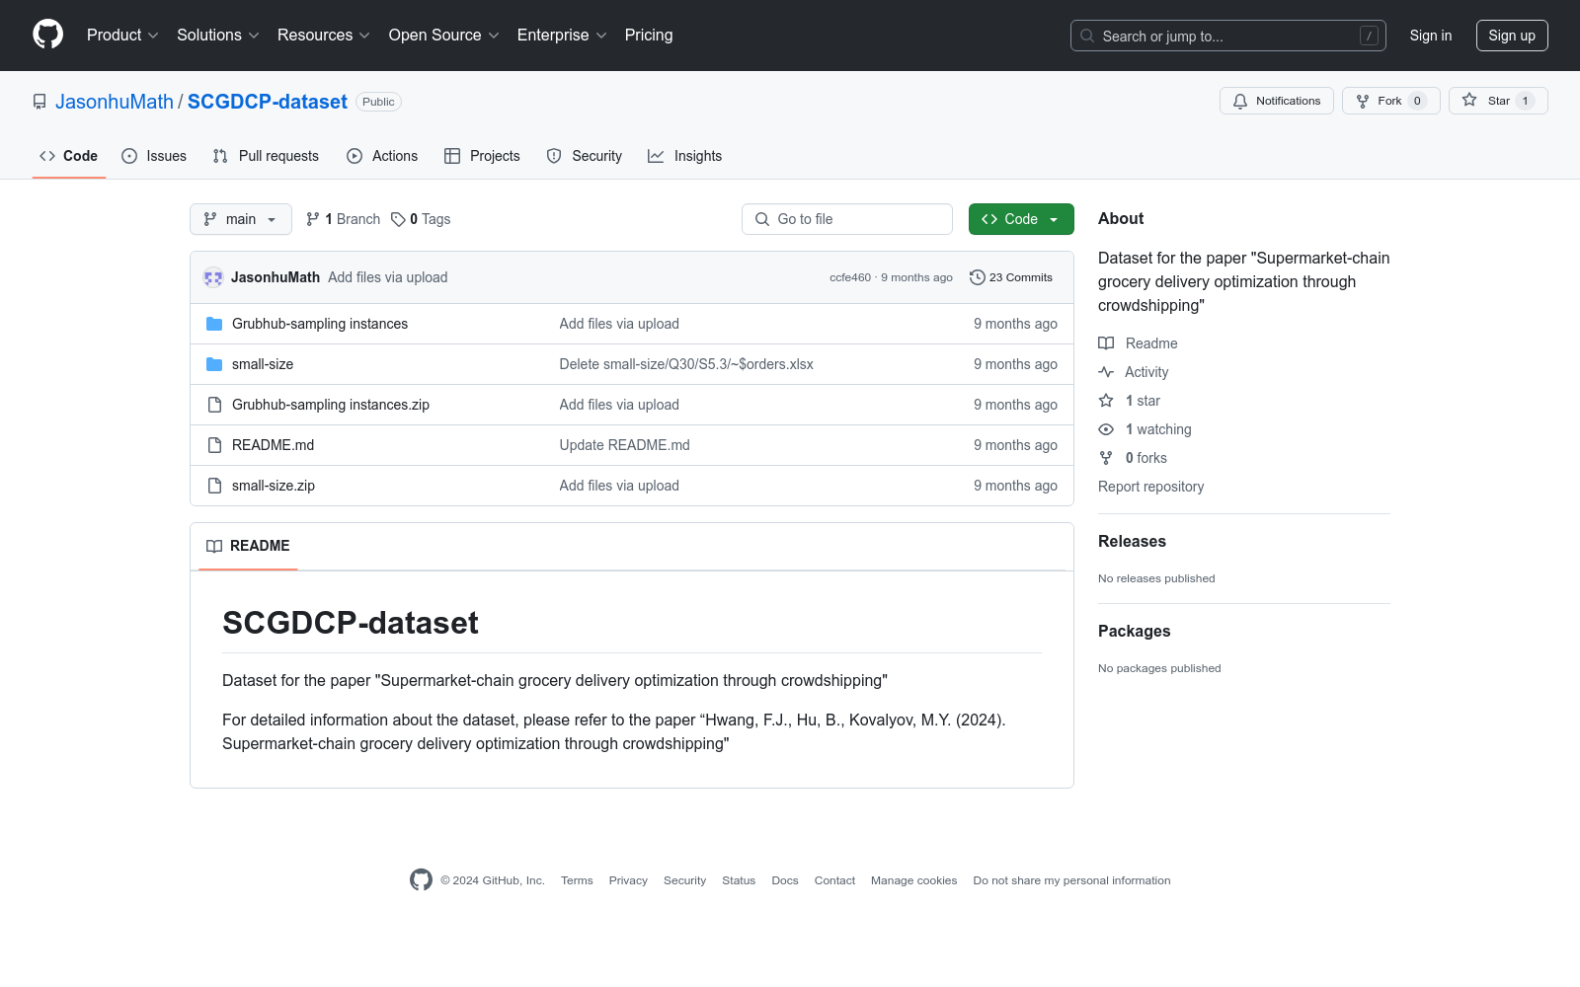Click the eye icon beside 1 watching

click(1106, 429)
